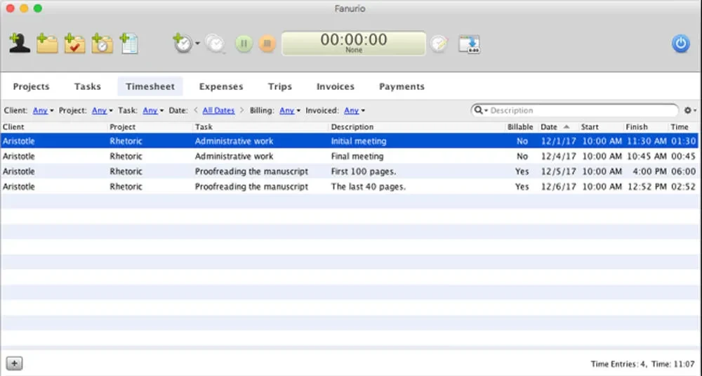Open the Trips tab
This screenshot has height=376, width=702.
click(280, 86)
